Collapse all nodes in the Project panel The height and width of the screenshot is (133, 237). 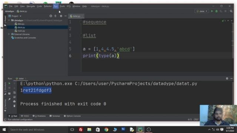55,16
